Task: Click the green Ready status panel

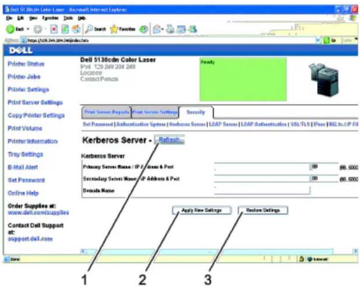Action: tap(243, 79)
